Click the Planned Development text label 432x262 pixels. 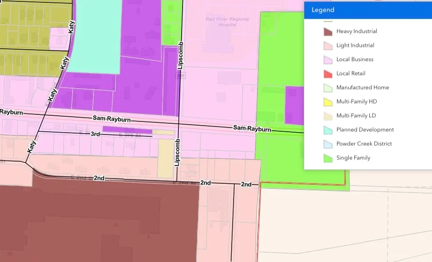pos(365,130)
